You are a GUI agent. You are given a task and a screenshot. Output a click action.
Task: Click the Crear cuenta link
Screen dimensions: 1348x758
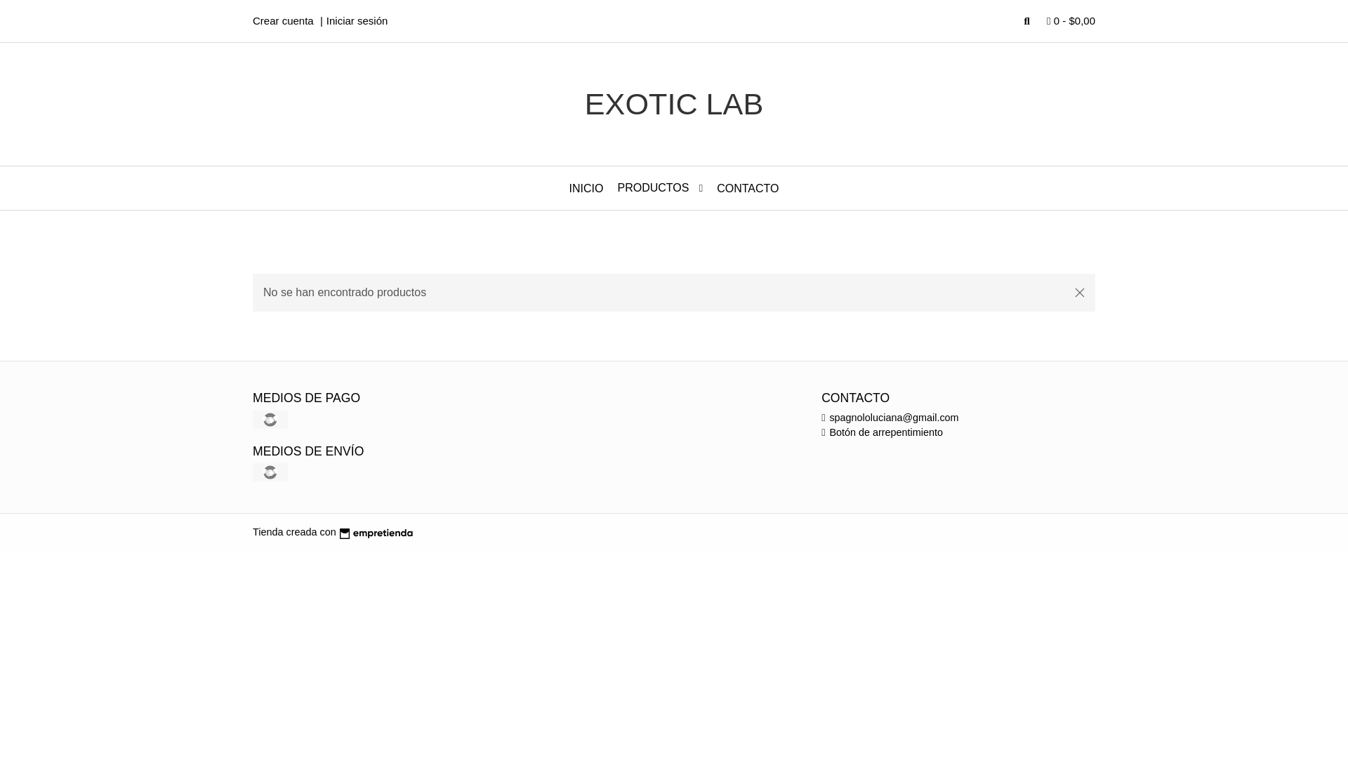283,21
